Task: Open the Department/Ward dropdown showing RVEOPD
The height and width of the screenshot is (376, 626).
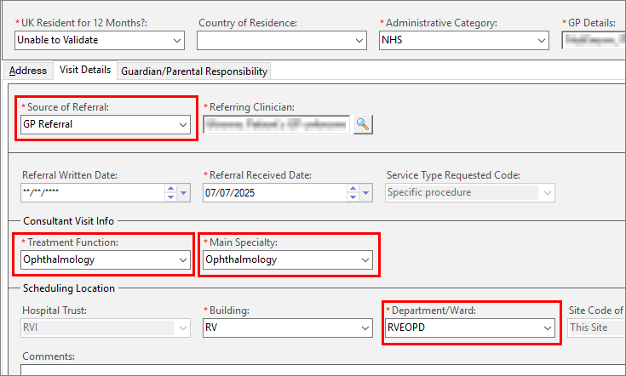Action: coord(547,328)
